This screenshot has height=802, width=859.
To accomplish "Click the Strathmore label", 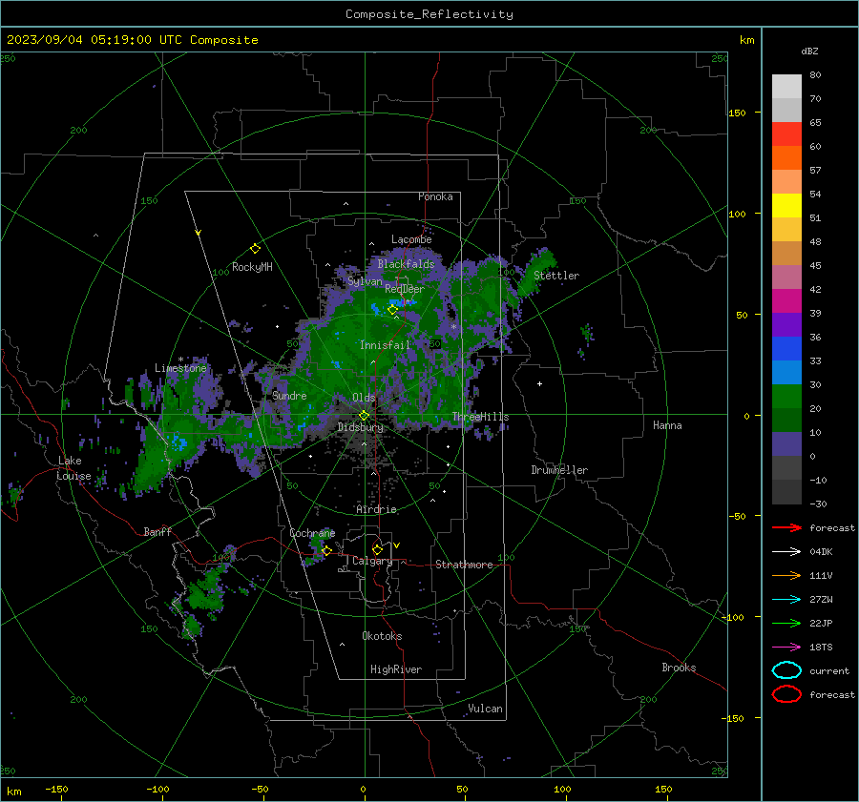I will tap(464, 565).
